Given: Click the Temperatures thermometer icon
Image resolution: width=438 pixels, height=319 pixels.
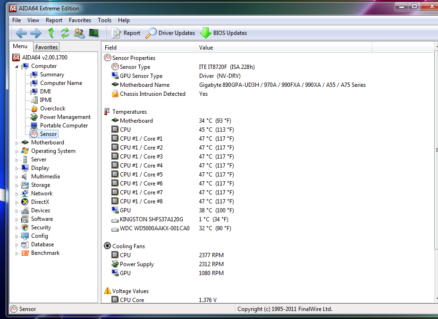Looking at the screenshot, I should [107, 111].
